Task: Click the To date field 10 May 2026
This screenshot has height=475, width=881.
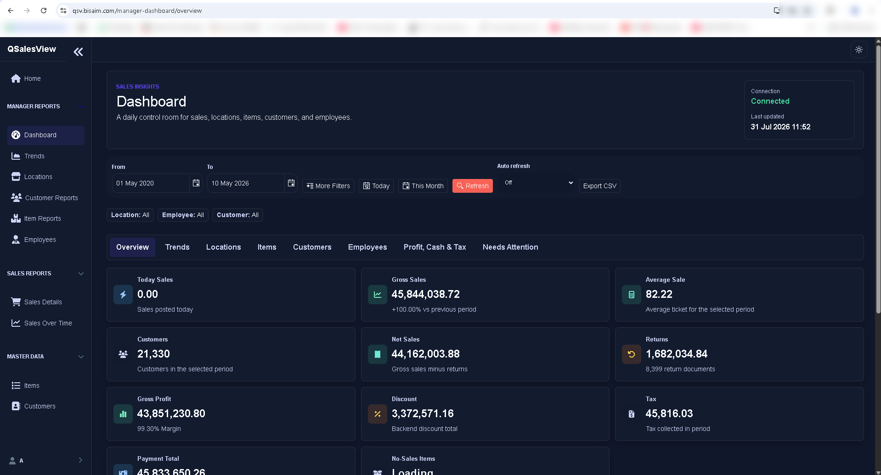Action: click(x=246, y=183)
